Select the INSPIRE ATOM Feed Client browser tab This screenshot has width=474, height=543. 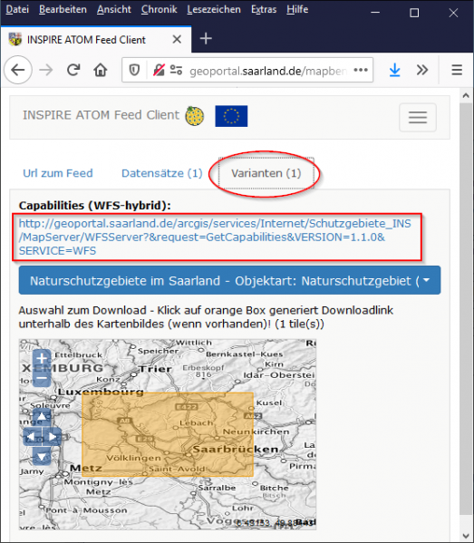point(96,40)
